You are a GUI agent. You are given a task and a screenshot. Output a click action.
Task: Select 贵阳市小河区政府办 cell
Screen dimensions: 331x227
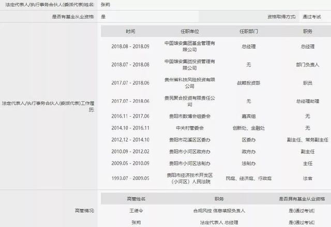pos(190,152)
